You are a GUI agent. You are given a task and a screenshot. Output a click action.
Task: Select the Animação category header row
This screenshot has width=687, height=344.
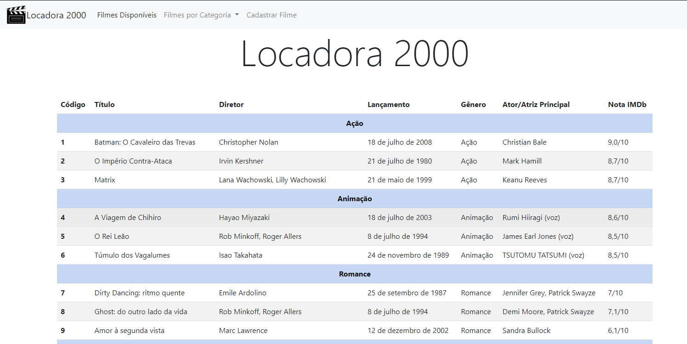point(354,199)
